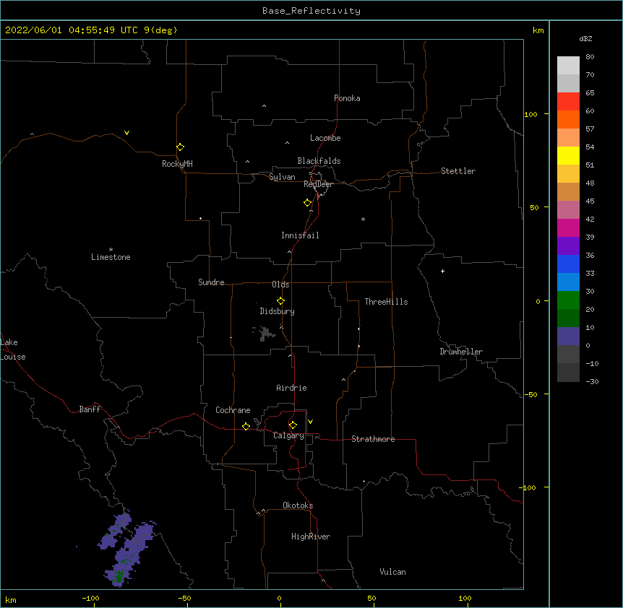
Task: Click the Didsbury town label
Action: pos(277,311)
